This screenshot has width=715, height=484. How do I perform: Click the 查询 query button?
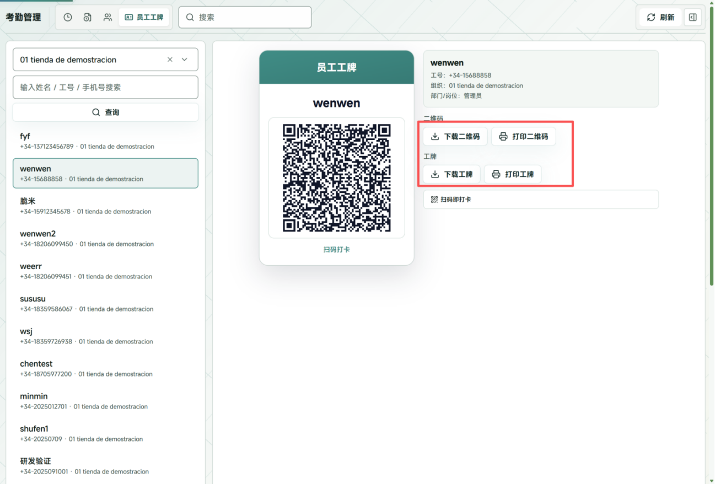(105, 112)
